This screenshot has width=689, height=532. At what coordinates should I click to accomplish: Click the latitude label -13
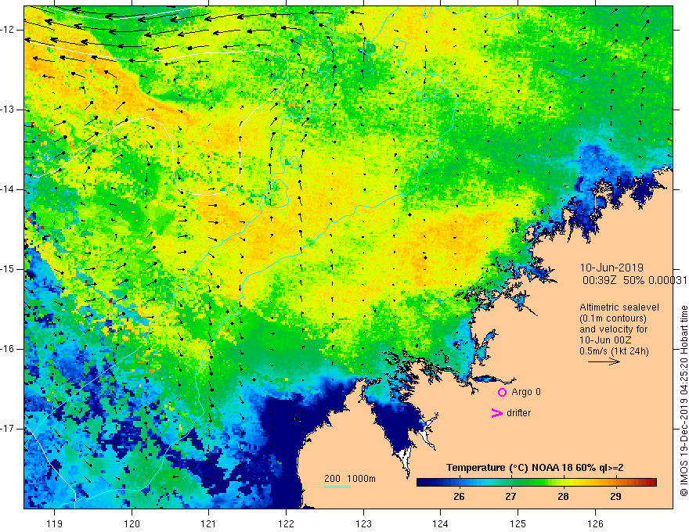coord(9,110)
